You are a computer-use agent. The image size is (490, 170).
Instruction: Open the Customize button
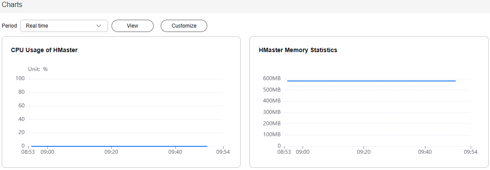click(184, 26)
